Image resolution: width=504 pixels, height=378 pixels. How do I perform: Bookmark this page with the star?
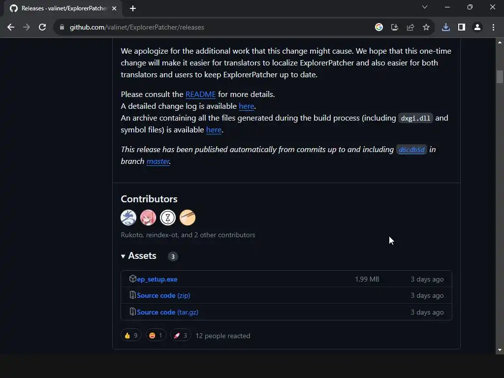click(426, 28)
